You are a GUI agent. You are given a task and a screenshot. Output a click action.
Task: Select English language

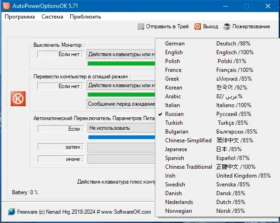coord(217,52)
